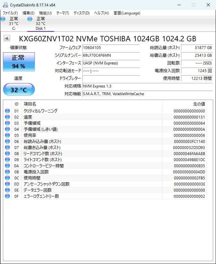The height and width of the screenshot is (264, 216).
Task: Click raw value 000000032D3D93
Action: 189,148
